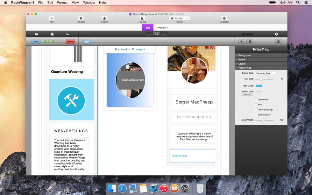Select the WEAVERTHINGS heading
Screen dimensions: 312x195
tap(71, 131)
